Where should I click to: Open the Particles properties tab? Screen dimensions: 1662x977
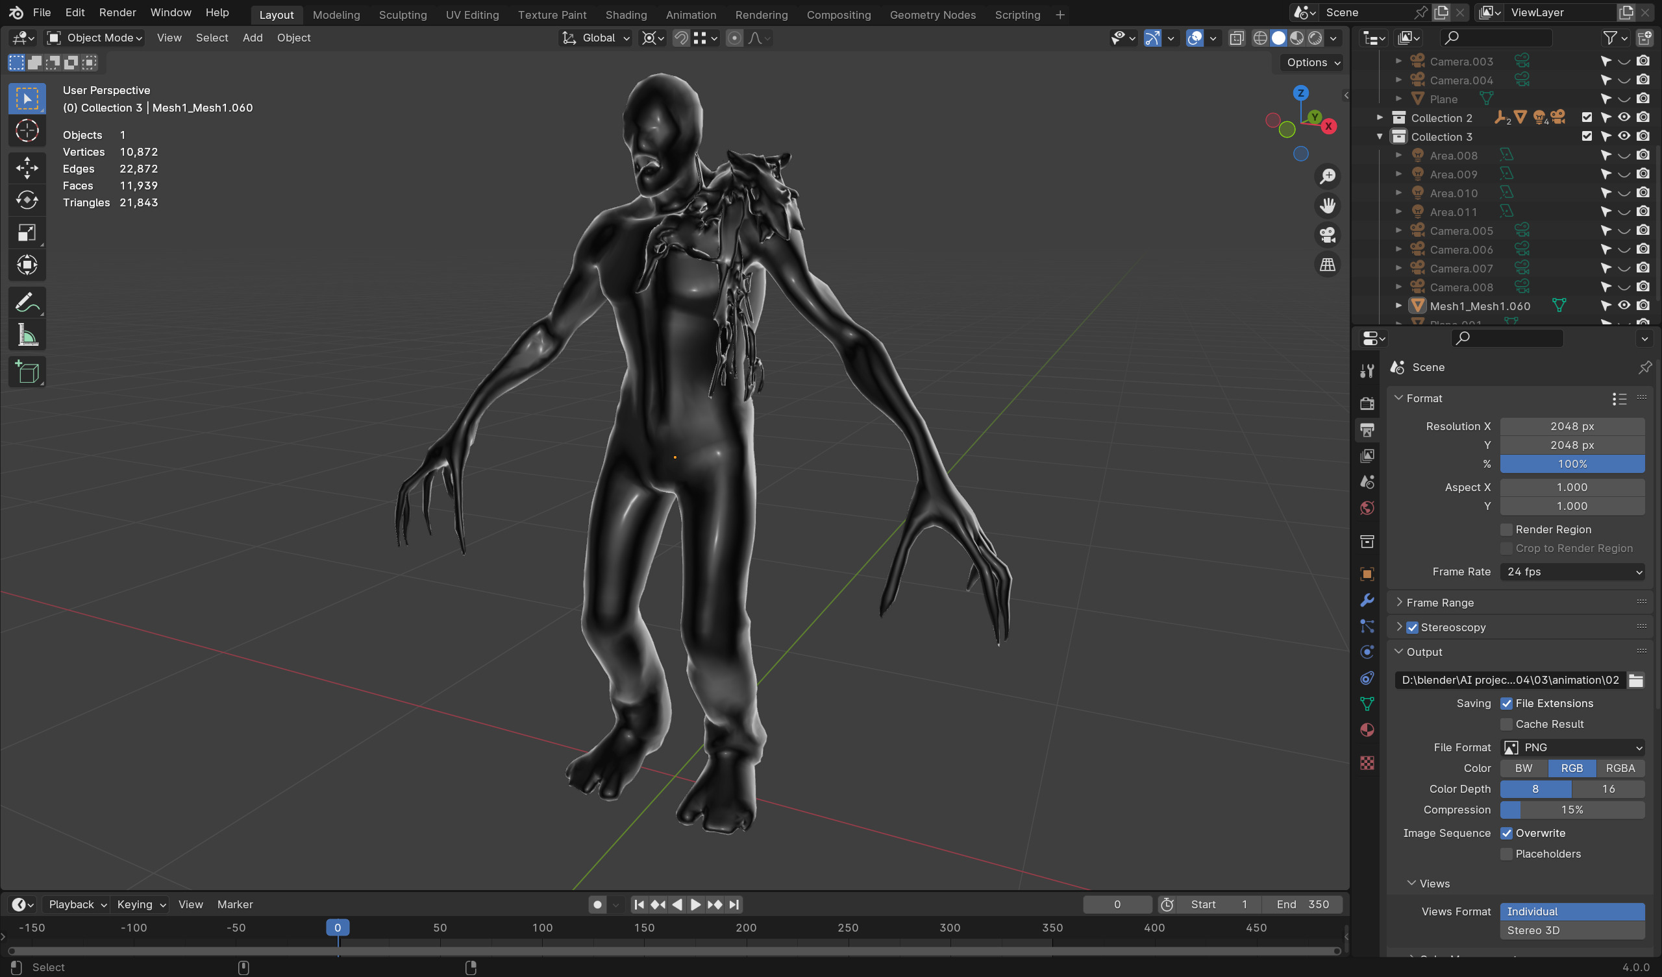coord(1367,626)
